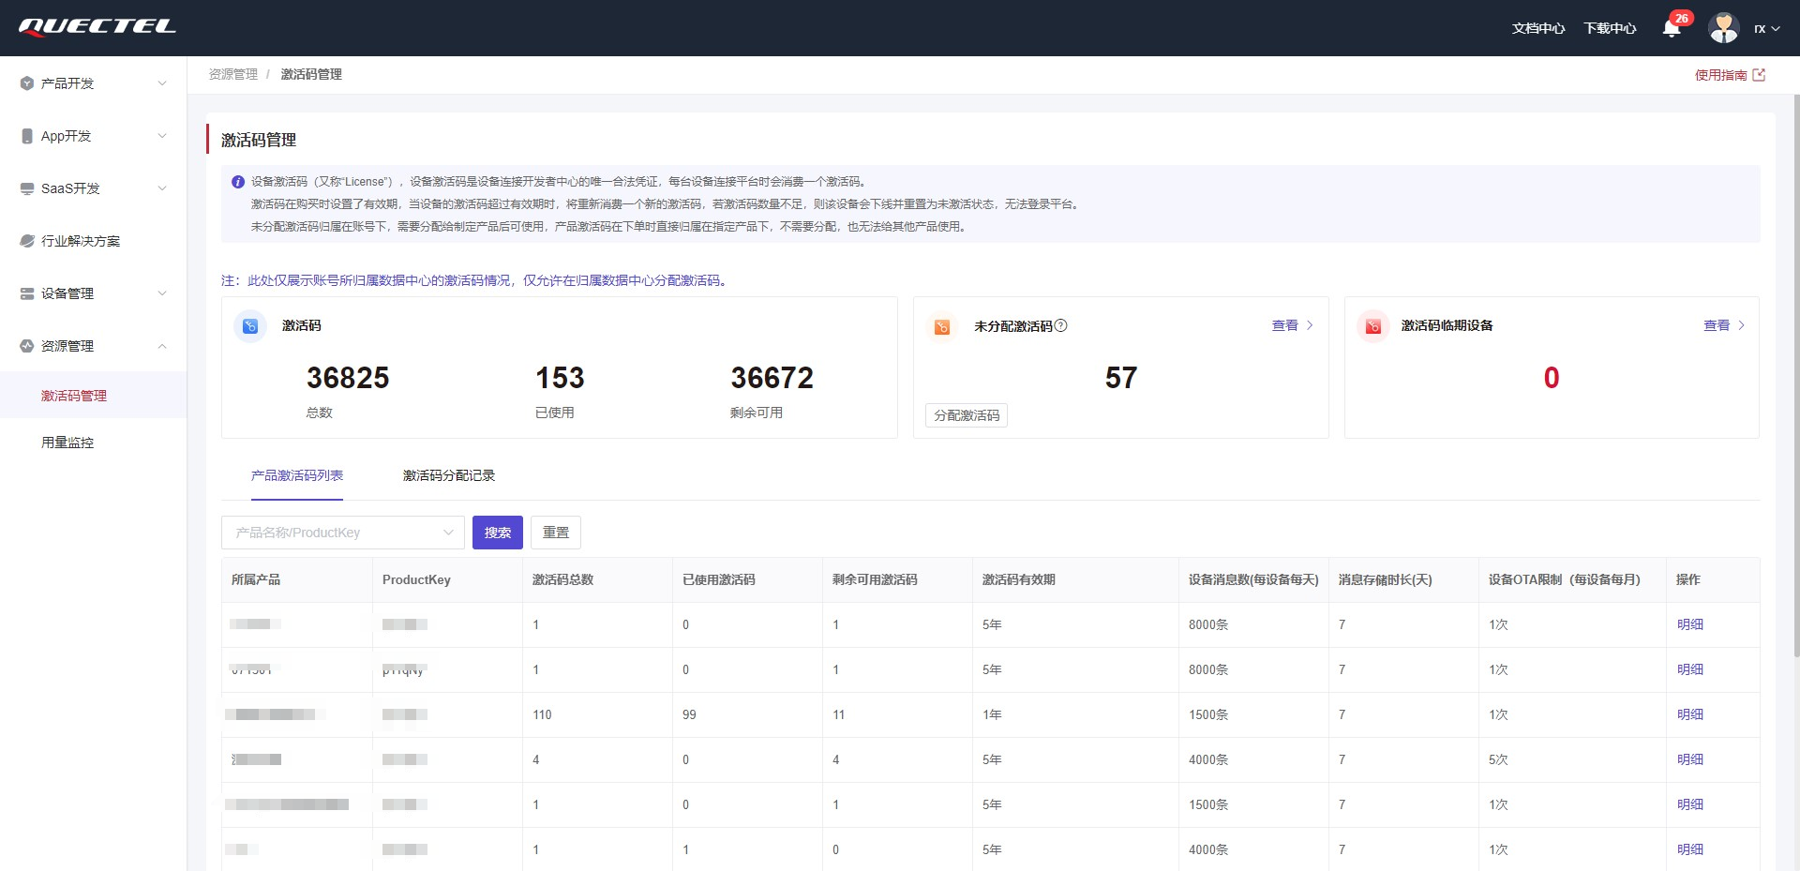The width and height of the screenshot is (1800, 871).
Task: Open 明细 for the 110-code row
Action: (x=1690, y=714)
